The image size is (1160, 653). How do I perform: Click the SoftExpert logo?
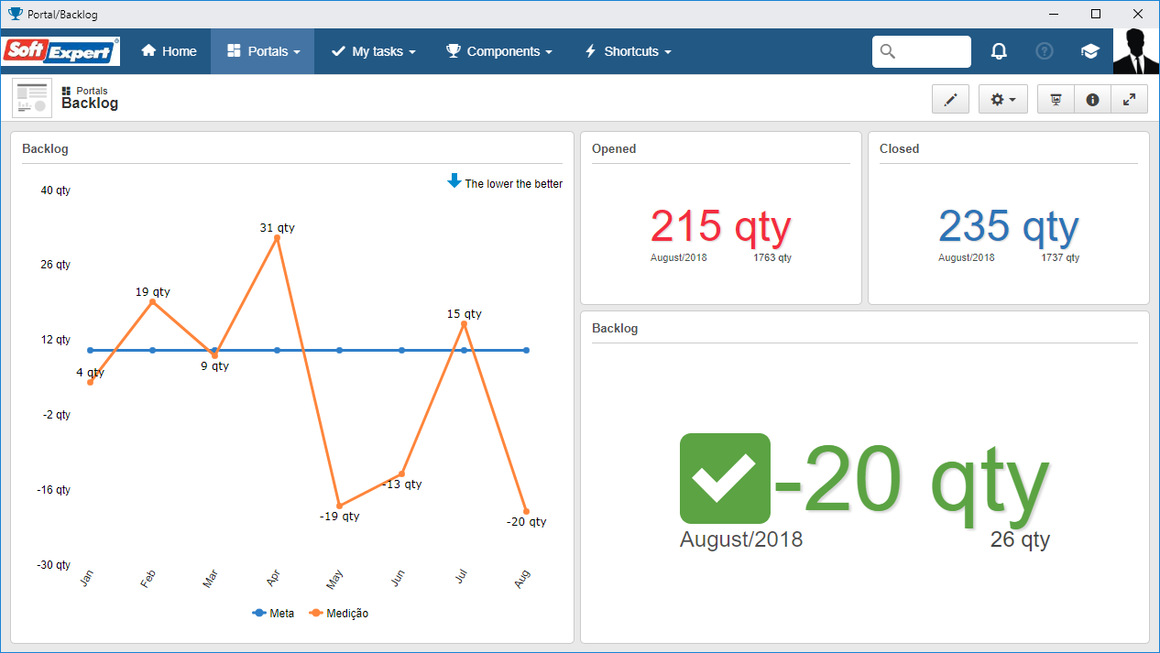click(x=61, y=51)
